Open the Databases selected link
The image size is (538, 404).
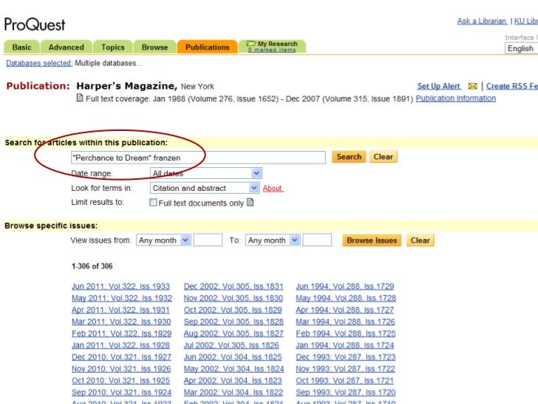click(x=39, y=63)
